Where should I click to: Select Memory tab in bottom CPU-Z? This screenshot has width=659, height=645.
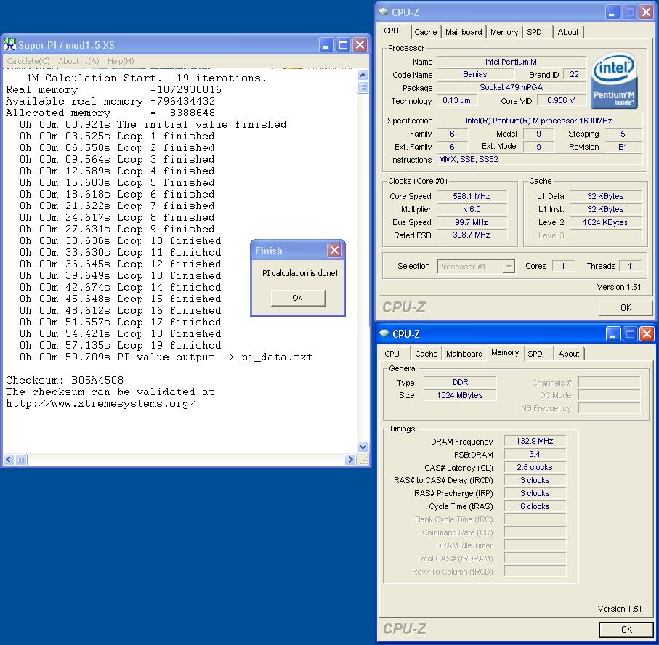[505, 352]
